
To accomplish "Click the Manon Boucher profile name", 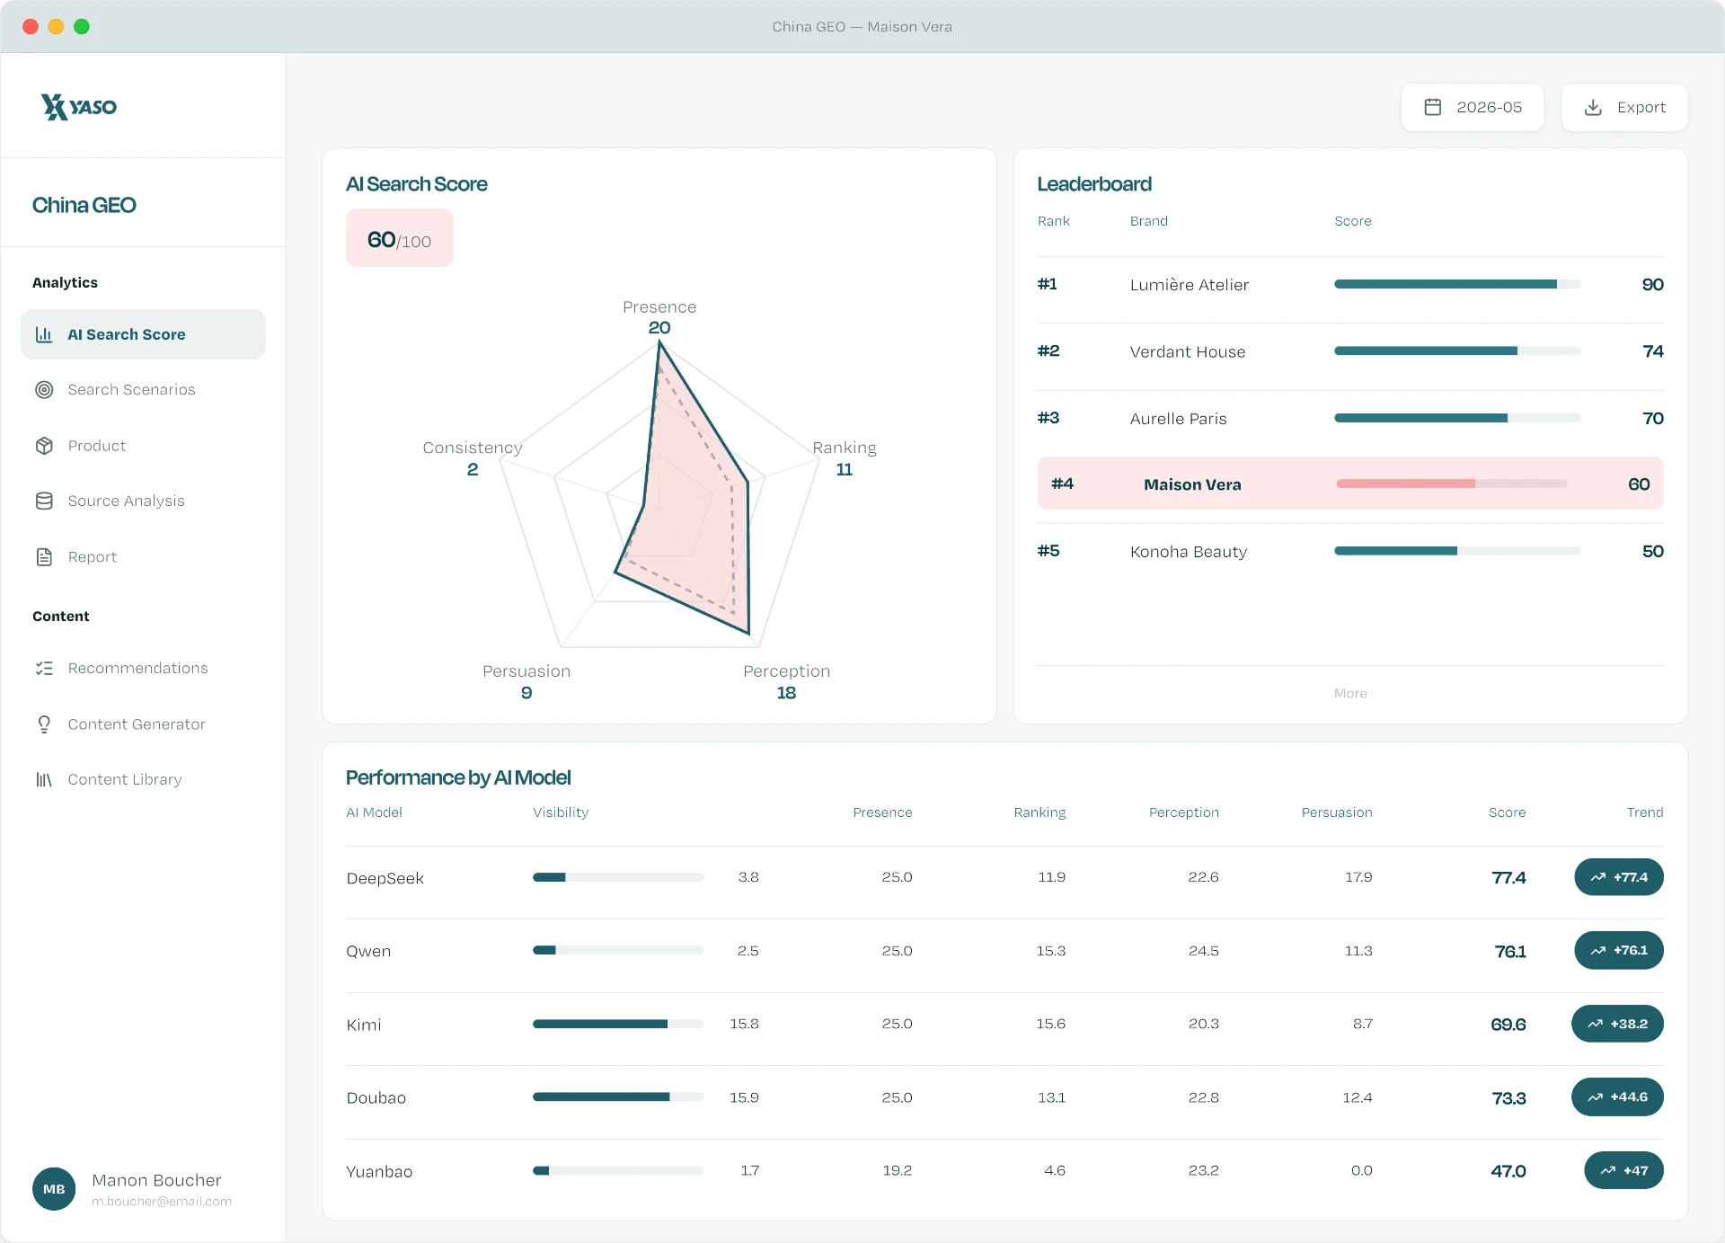I will tap(156, 1180).
